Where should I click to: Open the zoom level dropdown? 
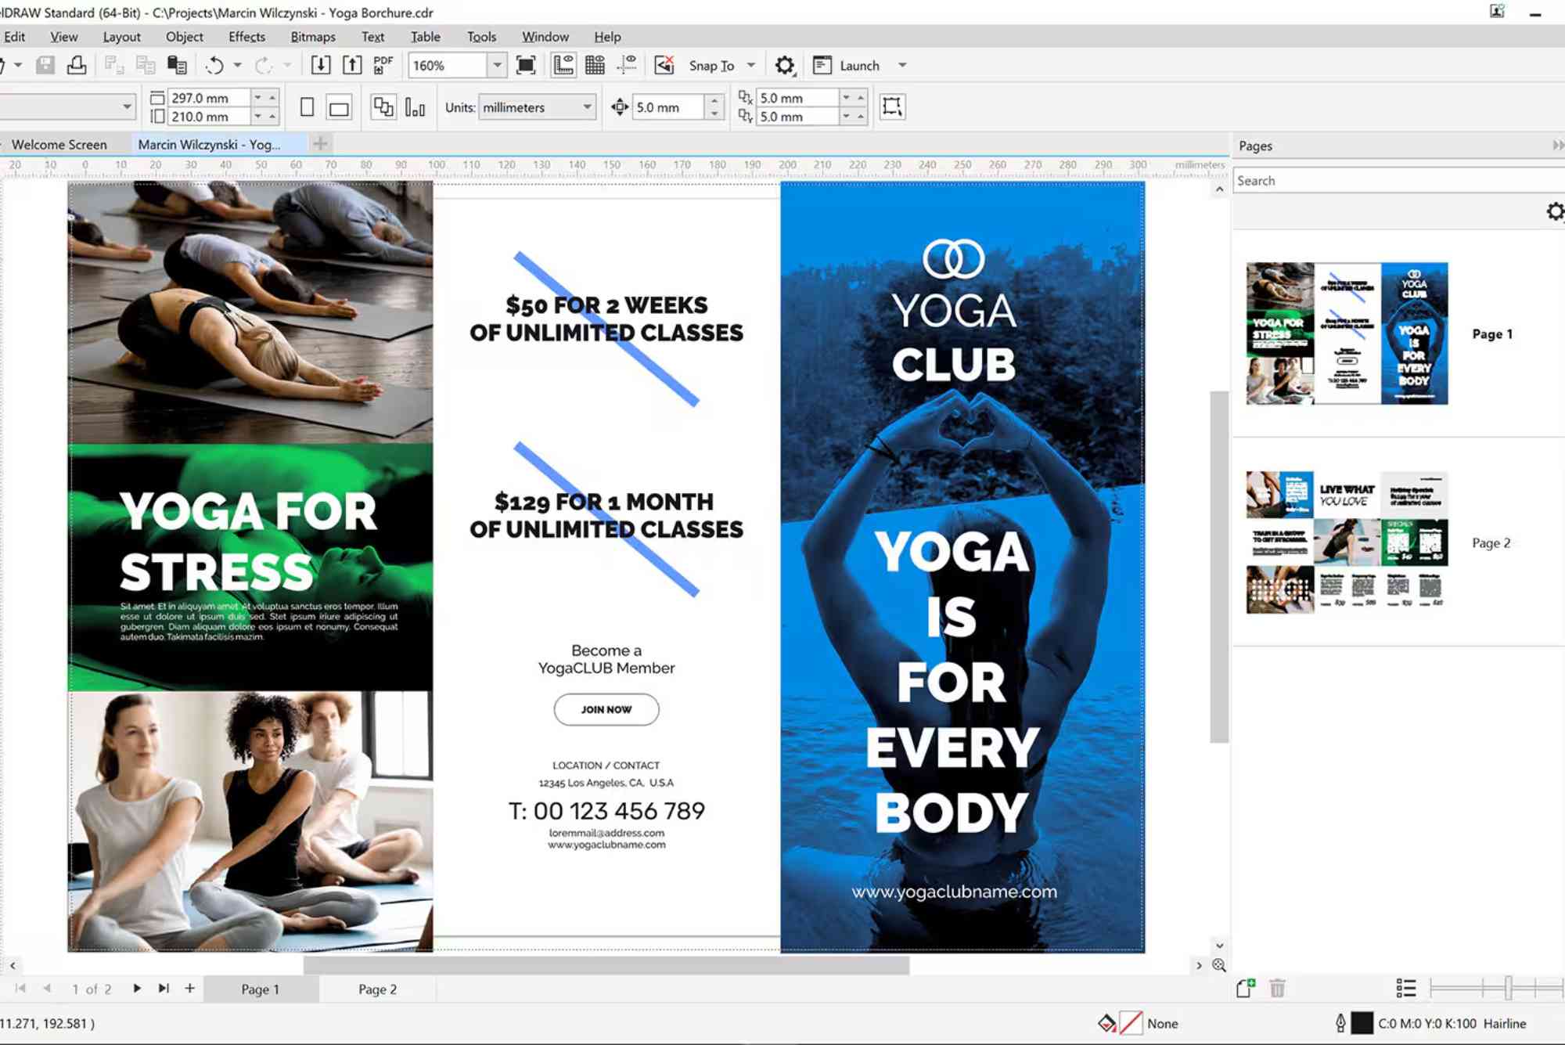coord(497,66)
